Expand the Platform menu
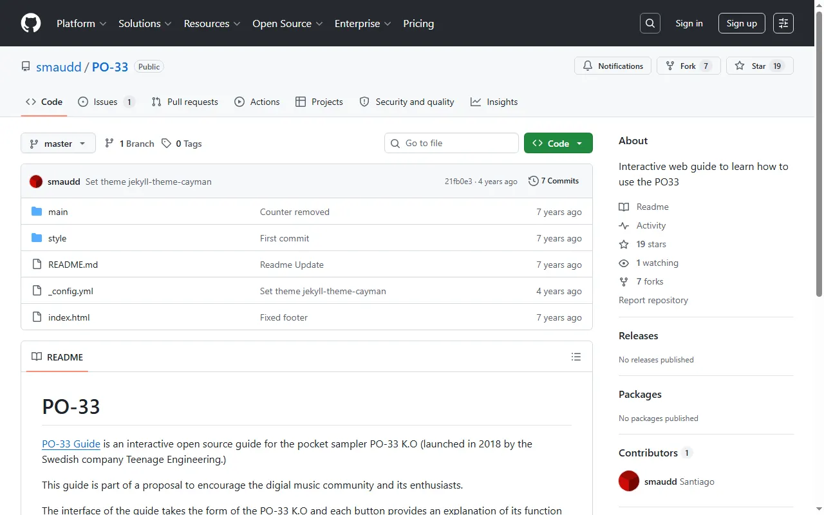824x515 pixels. pos(81,23)
